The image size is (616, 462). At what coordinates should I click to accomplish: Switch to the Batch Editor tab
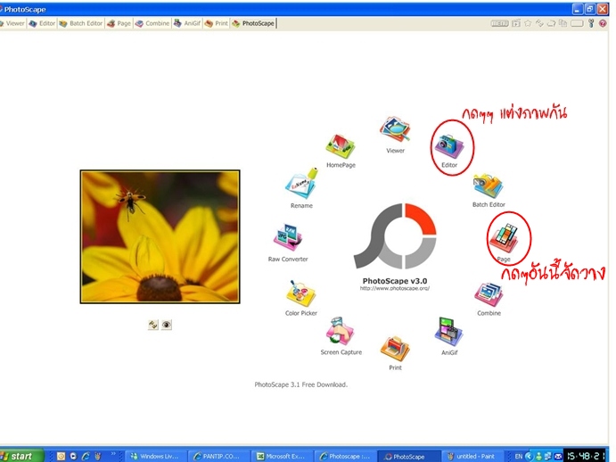[81, 23]
